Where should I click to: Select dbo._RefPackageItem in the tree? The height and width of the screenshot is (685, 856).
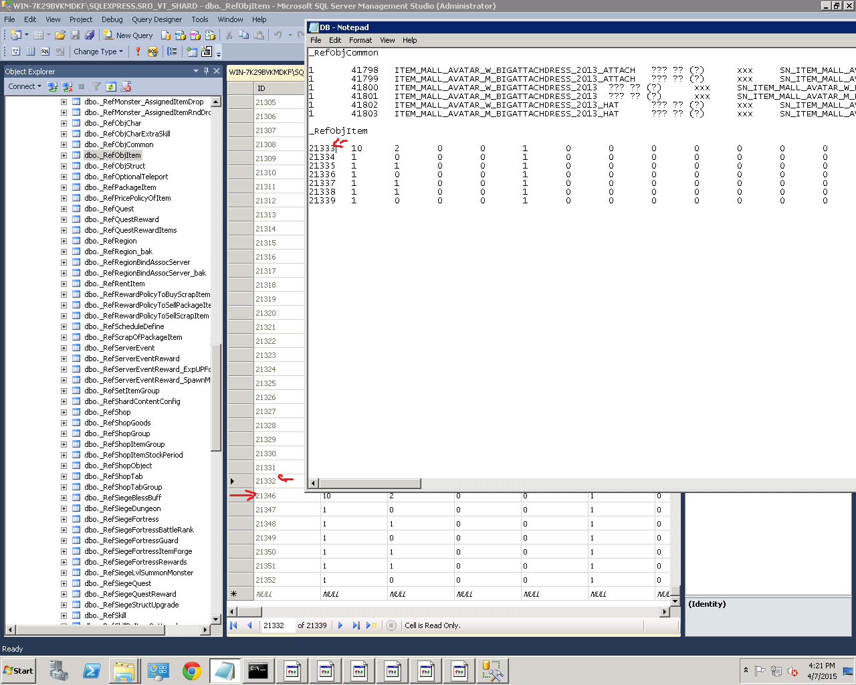pyautogui.click(x=120, y=187)
